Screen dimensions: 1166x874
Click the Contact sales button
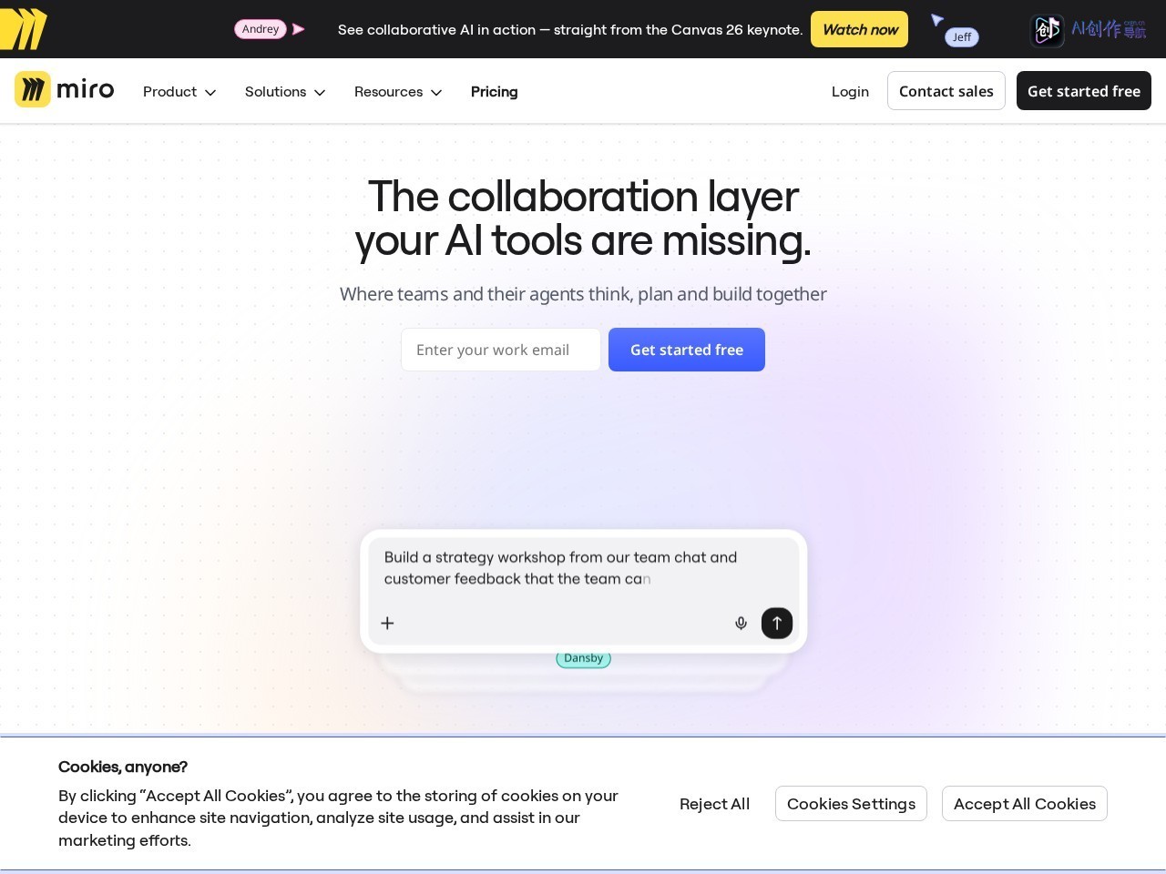(946, 91)
